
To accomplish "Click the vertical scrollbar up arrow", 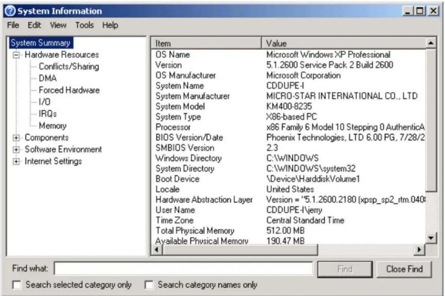I will (x=431, y=43).
